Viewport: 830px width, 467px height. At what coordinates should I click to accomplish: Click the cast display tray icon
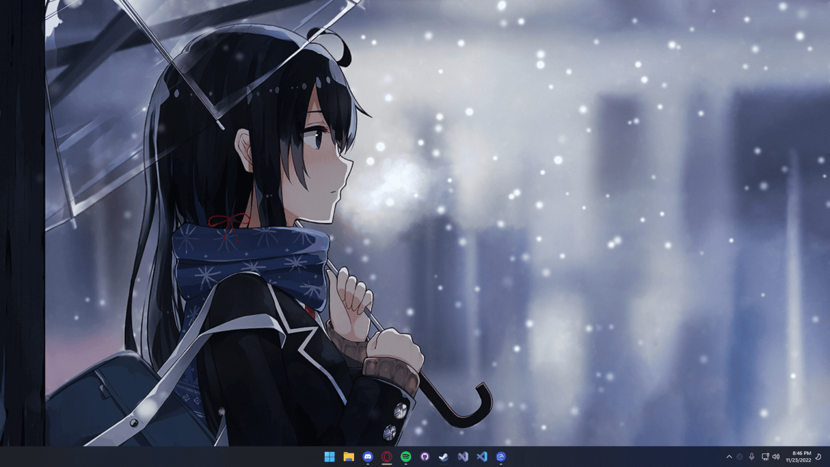coord(765,457)
